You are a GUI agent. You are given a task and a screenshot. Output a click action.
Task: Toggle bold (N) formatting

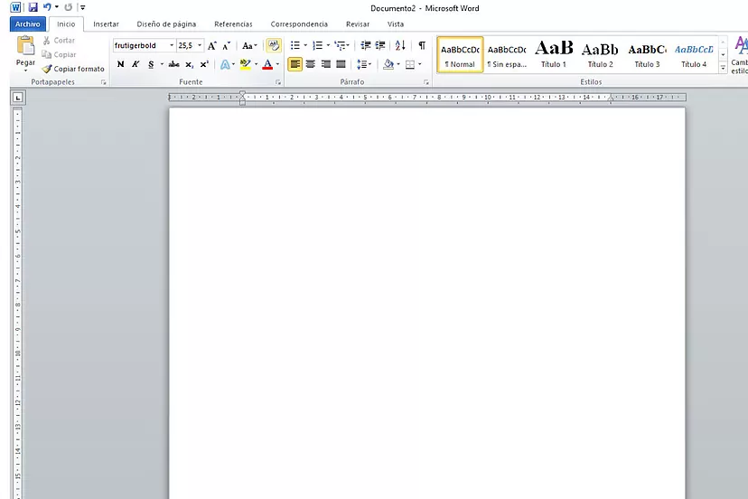point(121,64)
